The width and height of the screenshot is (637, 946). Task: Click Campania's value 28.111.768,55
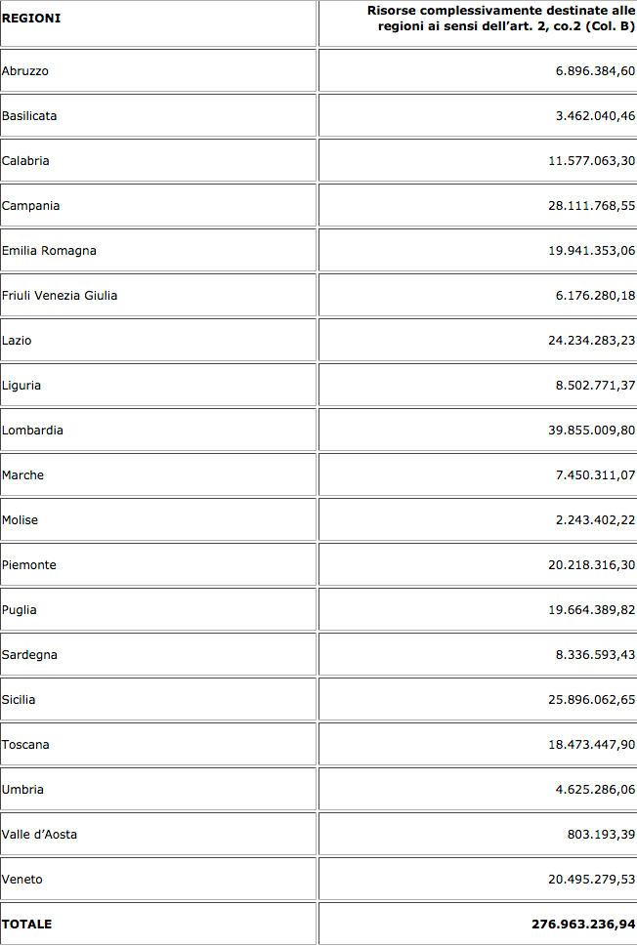(591, 206)
